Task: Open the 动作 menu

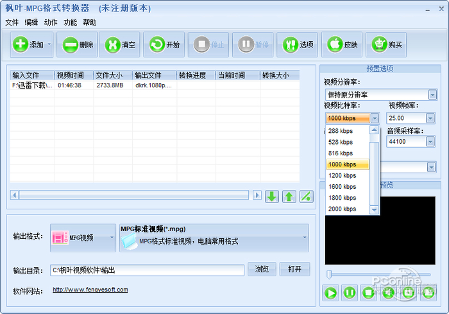Action: pos(51,22)
